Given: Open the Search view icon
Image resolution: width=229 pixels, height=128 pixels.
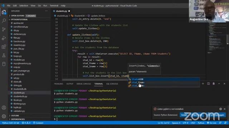Looking at the screenshot, I should pos(4,21).
